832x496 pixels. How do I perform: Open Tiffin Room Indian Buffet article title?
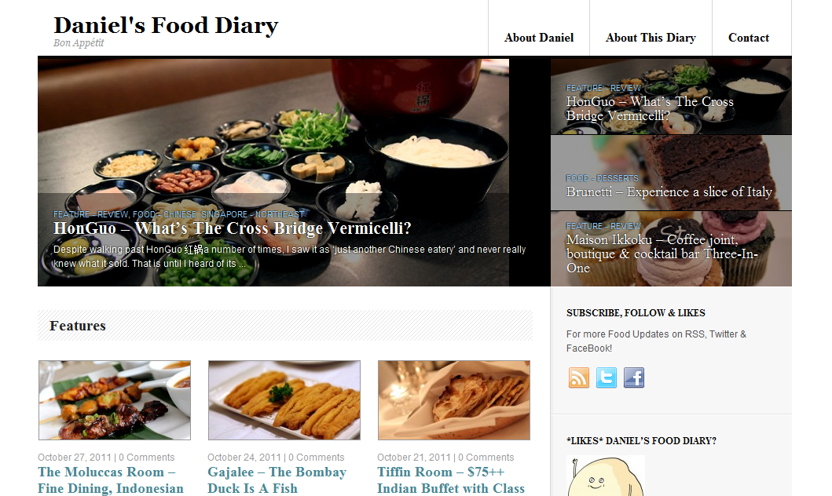pos(451,480)
